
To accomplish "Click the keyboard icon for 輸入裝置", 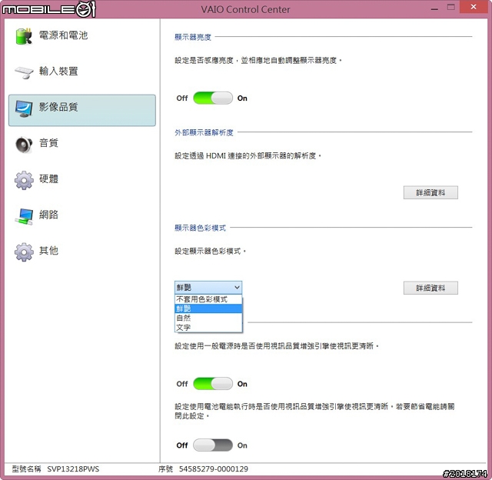I will 24,72.
